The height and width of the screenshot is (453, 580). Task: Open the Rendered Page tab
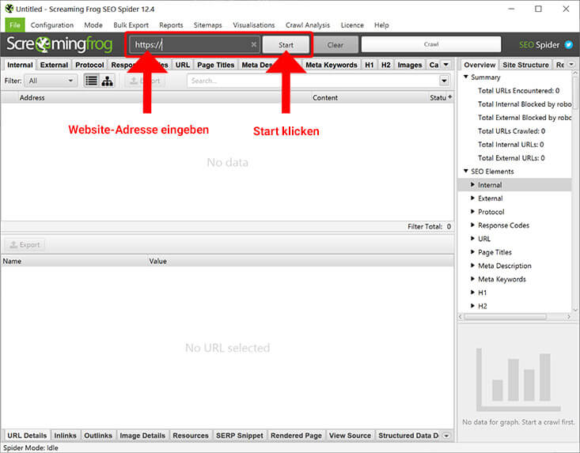click(x=296, y=436)
